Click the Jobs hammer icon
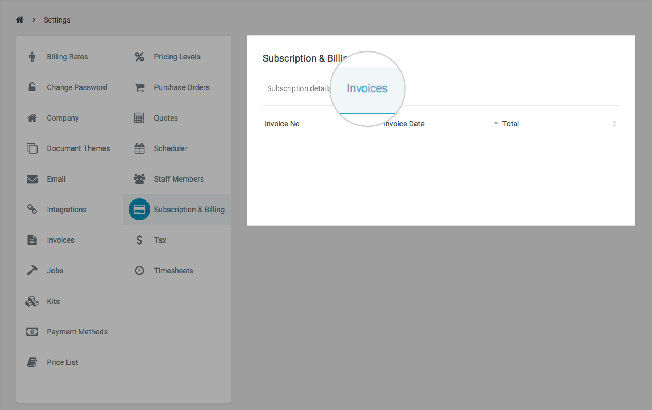The height and width of the screenshot is (410, 652). pos(32,271)
